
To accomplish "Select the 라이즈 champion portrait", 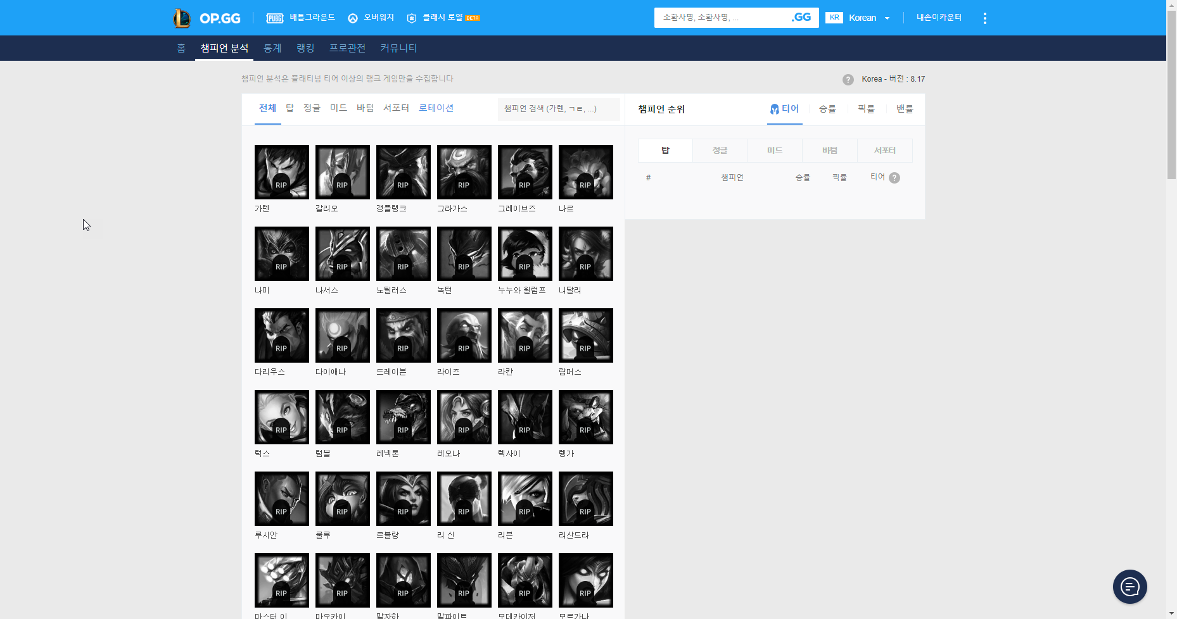I will tap(464, 335).
